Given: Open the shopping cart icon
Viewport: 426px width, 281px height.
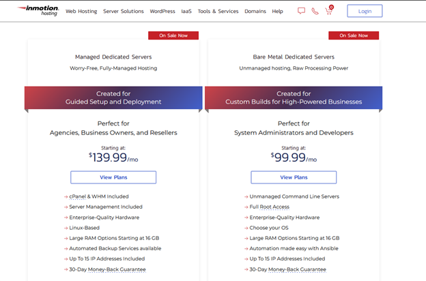Looking at the screenshot, I should pyautogui.click(x=329, y=10).
